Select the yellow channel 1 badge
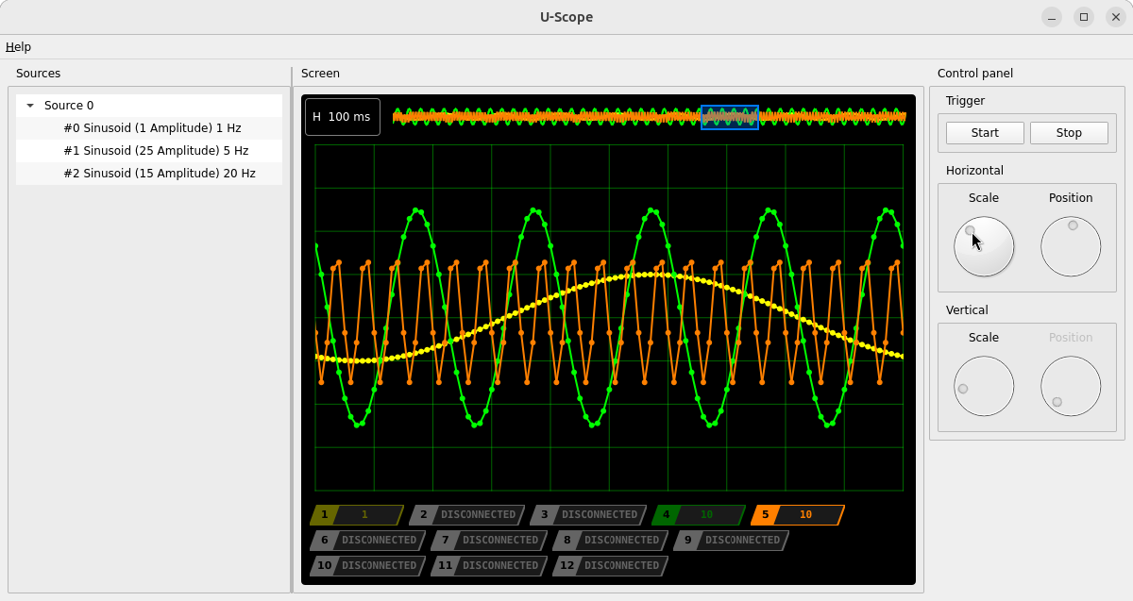 point(357,515)
